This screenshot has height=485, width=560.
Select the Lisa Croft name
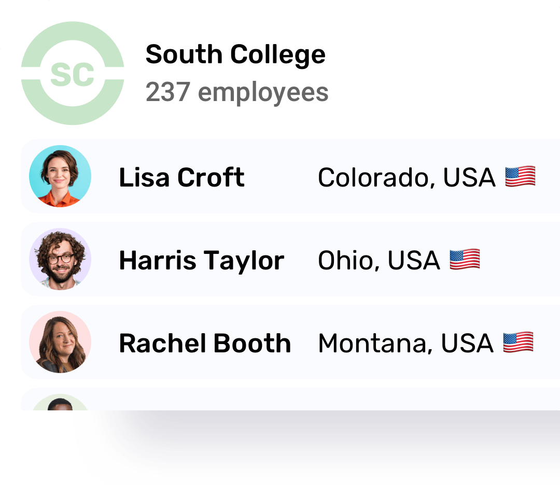tap(182, 177)
